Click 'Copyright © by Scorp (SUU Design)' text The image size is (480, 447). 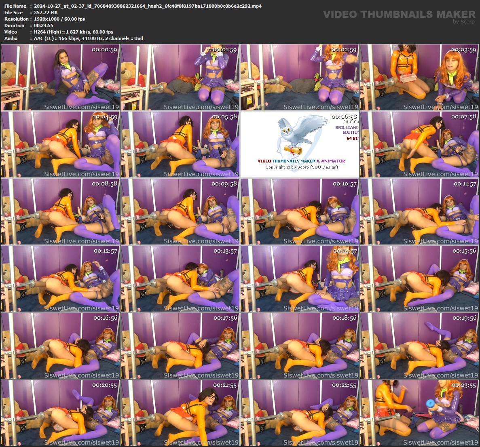coord(302,167)
